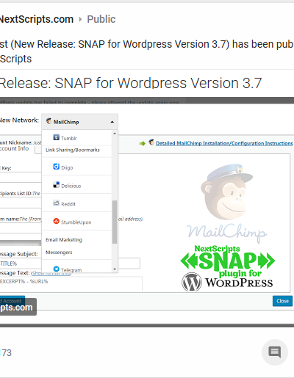Click Messengers group header
Viewport: 294px width, 378px height.
(59, 252)
